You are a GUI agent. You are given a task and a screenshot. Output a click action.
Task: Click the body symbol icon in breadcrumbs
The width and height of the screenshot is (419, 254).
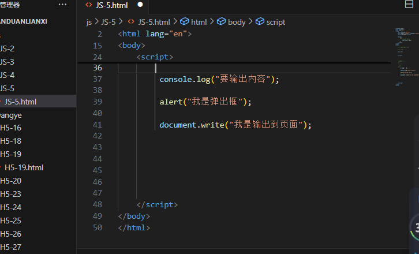[x=221, y=22]
